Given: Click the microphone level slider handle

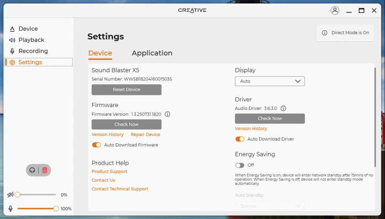Looking at the screenshot, I should point(56,209).
